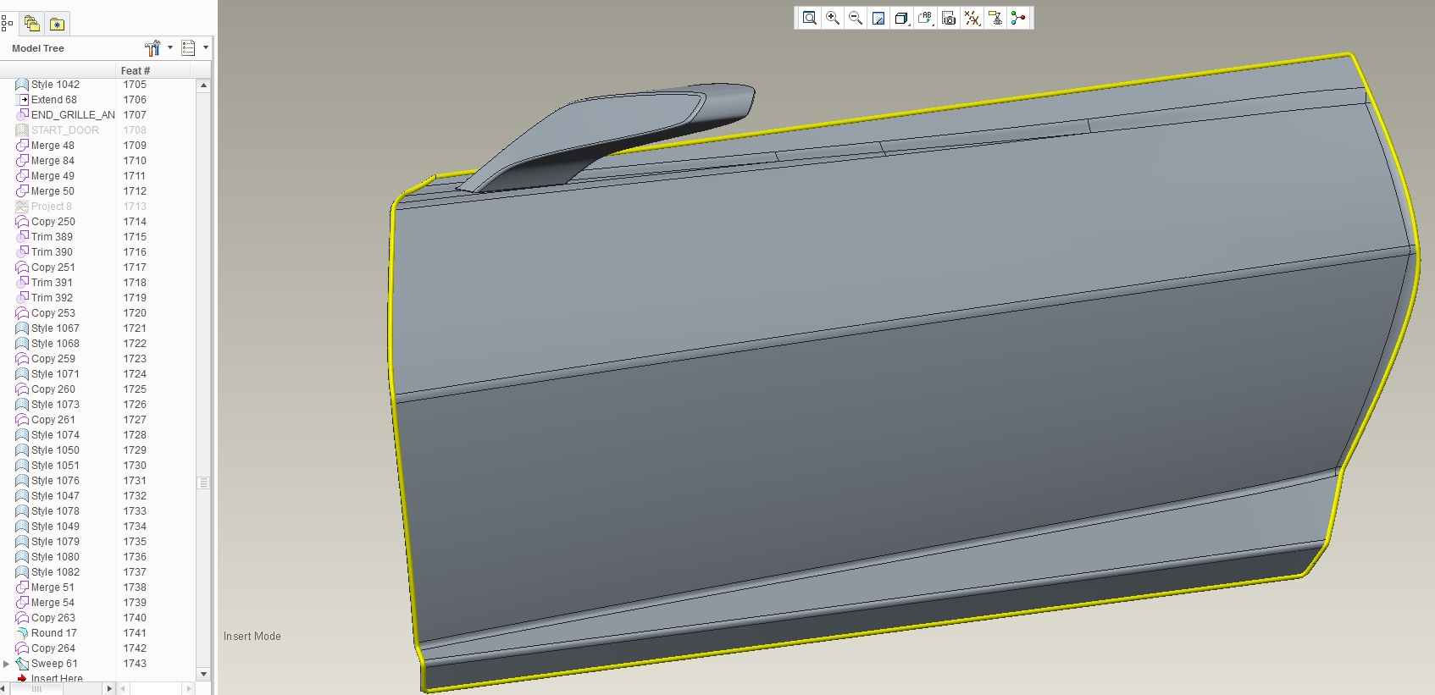Select the suppressed START_DOOR item
1435x695 pixels.
coord(57,130)
